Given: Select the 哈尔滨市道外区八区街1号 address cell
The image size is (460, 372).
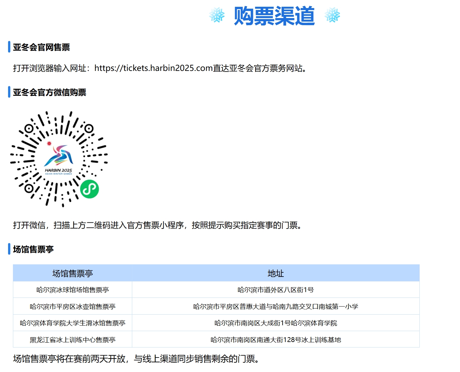Looking at the screenshot, I should (x=276, y=290).
